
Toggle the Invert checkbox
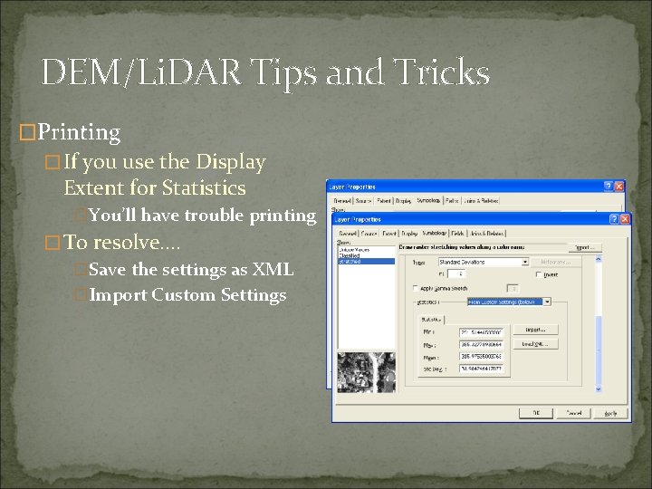click(x=539, y=275)
